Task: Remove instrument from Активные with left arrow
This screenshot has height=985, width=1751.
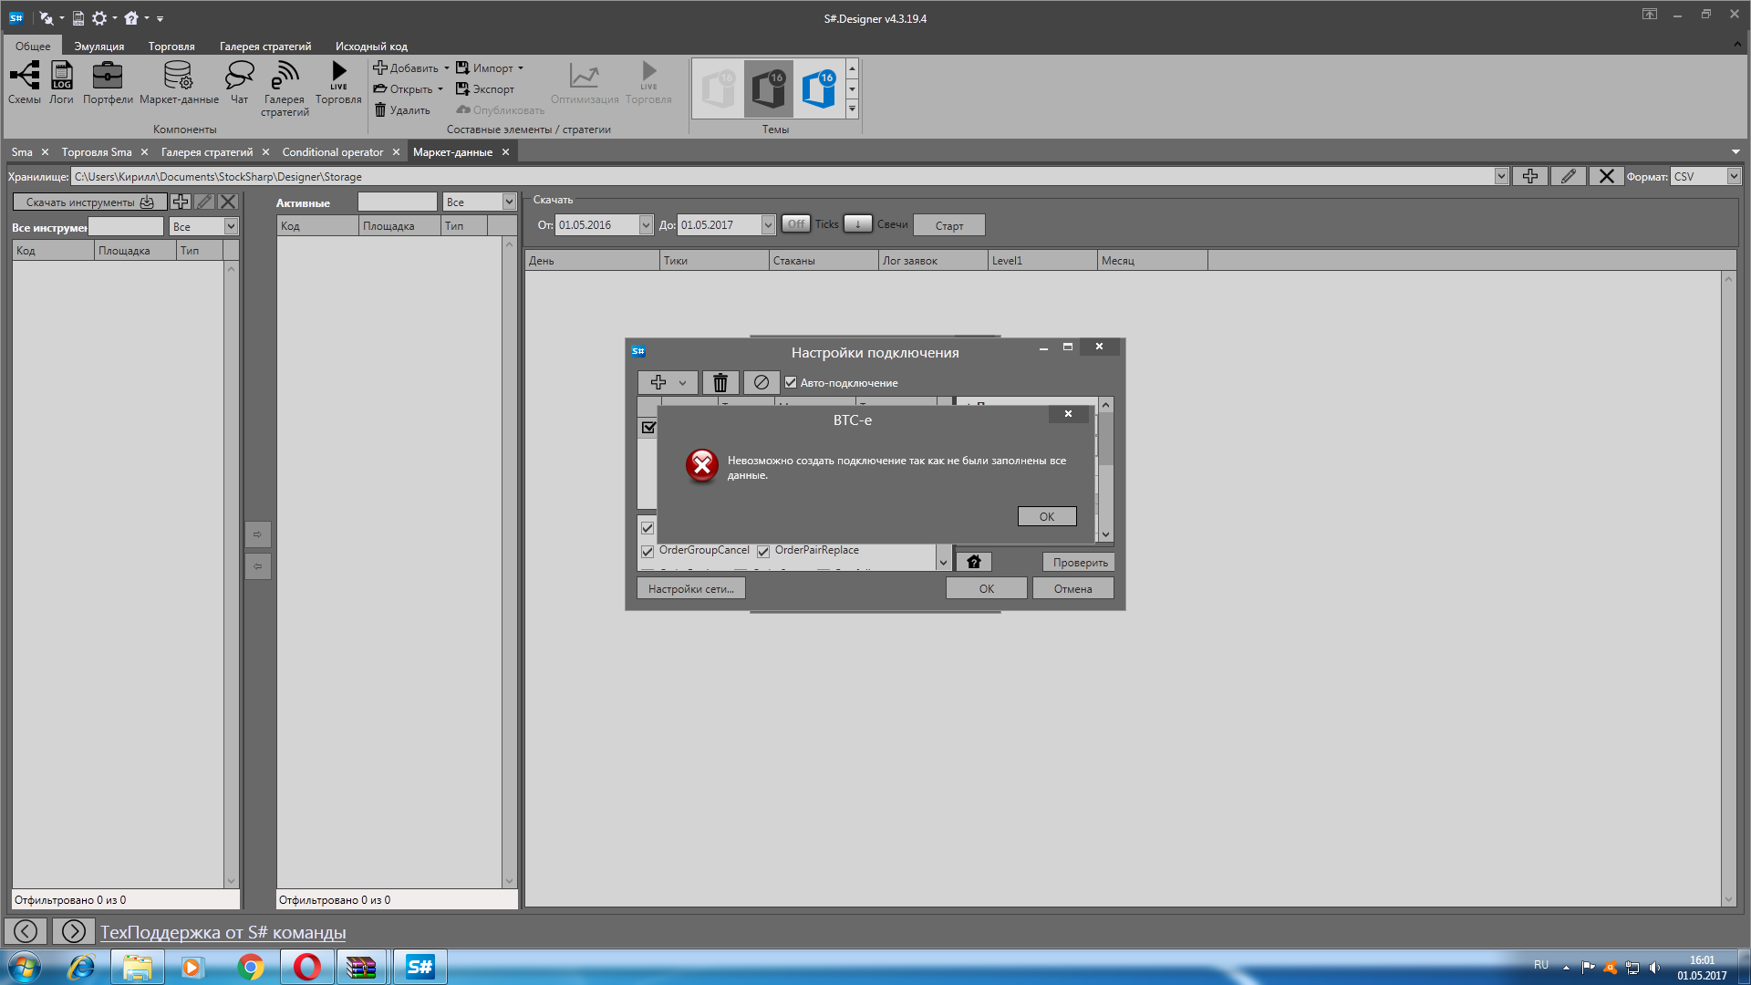Action: pyautogui.click(x=258, y=566)
